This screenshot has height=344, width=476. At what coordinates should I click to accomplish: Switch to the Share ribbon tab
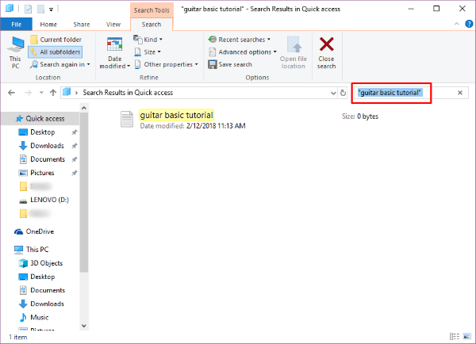[82, 25]
